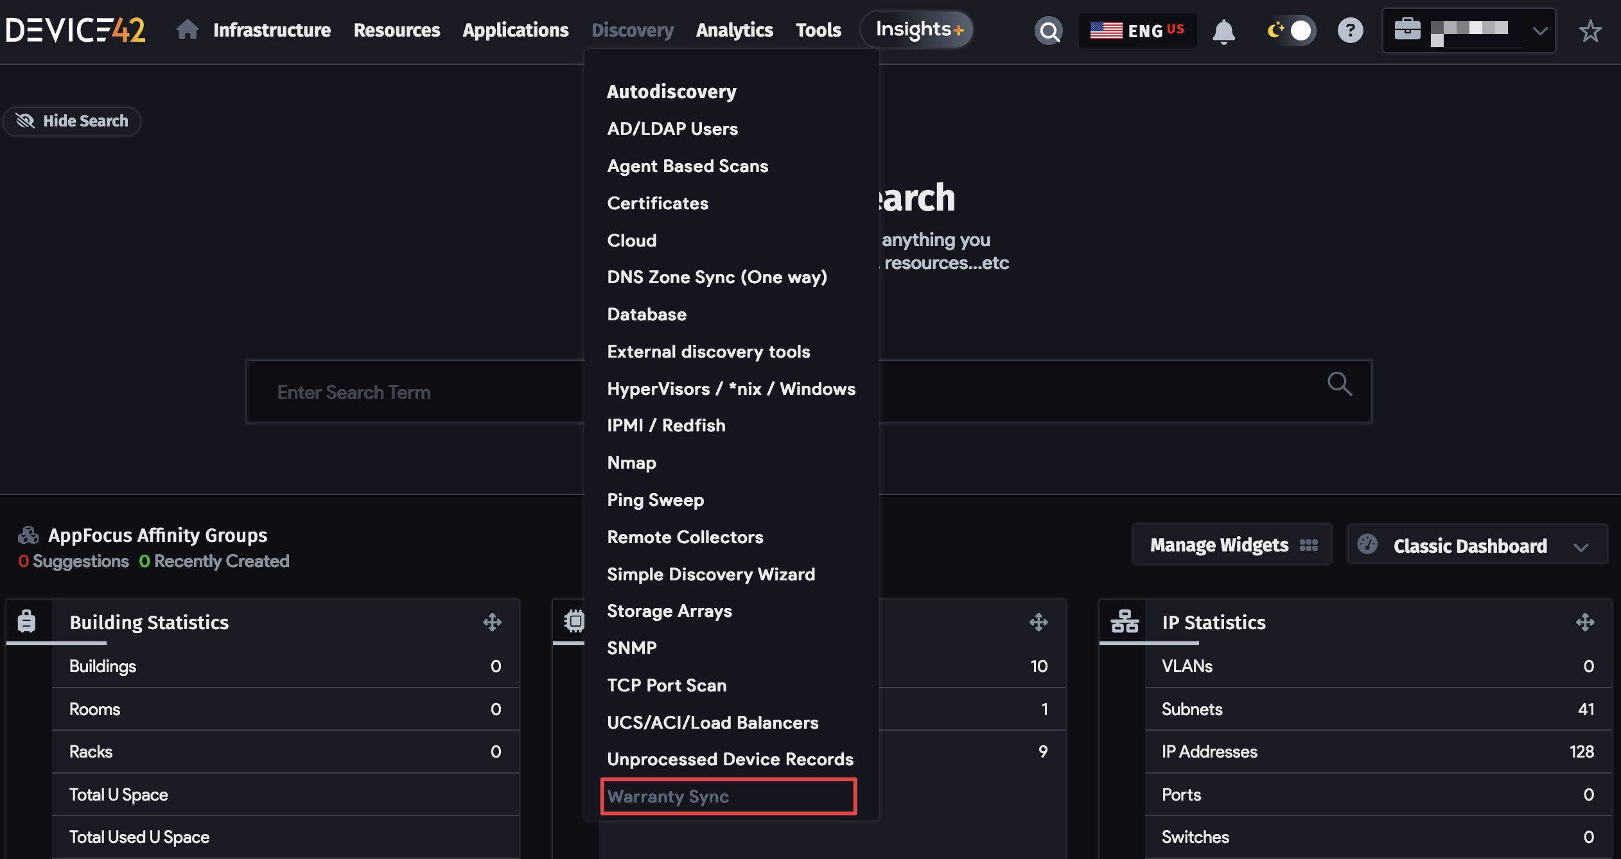
Task: Click the 0 Suggestions link
Action: click(73, 560)
